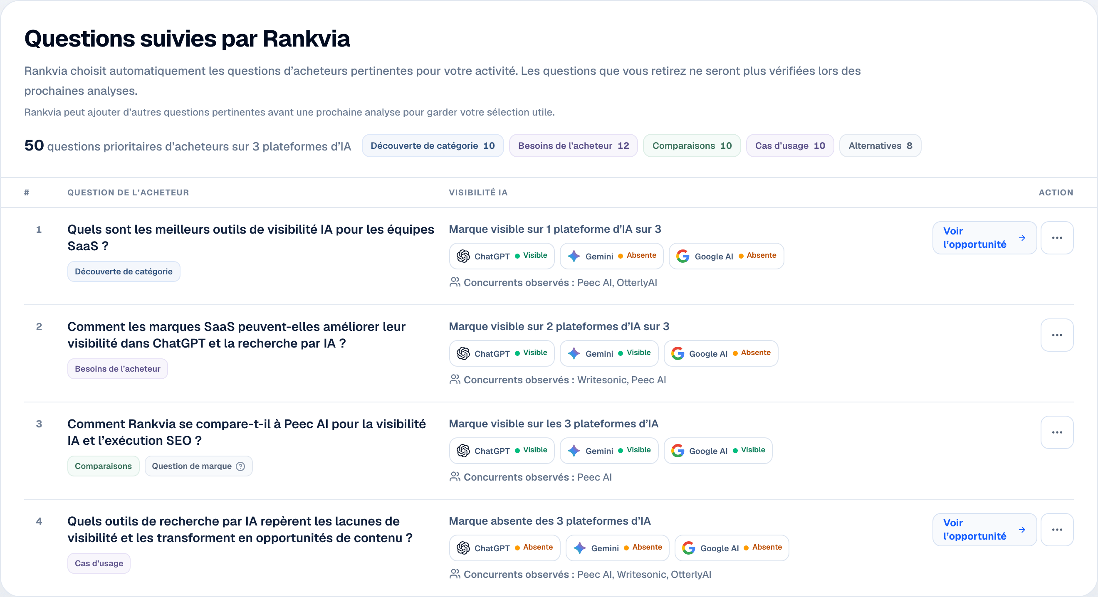The width and height of the screenshot is (1098, 597).
Task: Click ChatGPT icon in question 3 row
Action: pyautogui.click(x=463, y=450)
